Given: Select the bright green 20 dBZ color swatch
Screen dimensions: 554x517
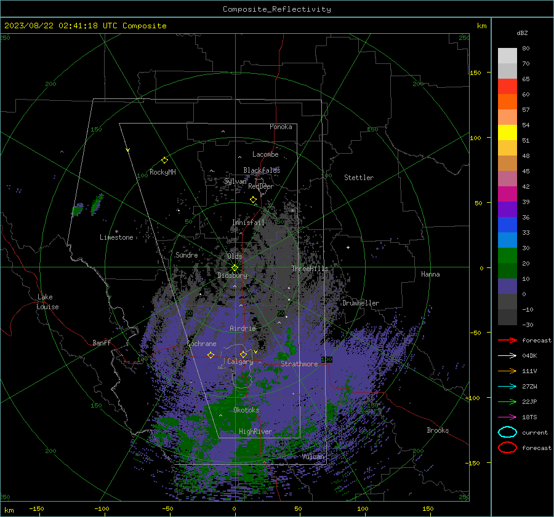Looking at the screenshot, I should coord(507,256).
